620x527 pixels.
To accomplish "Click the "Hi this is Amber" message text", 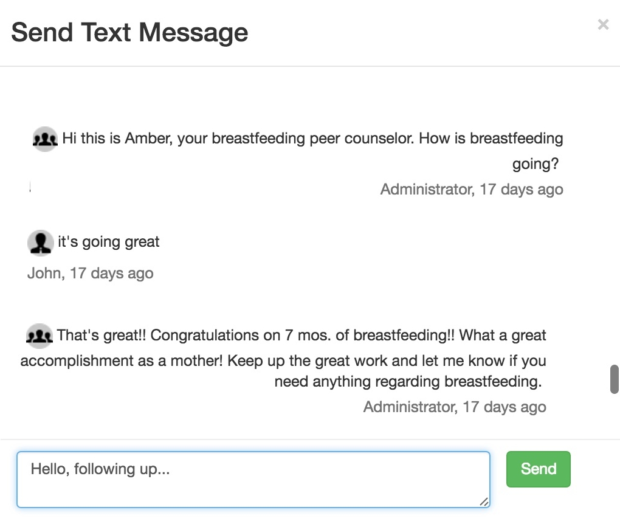I will pos(312,139).
